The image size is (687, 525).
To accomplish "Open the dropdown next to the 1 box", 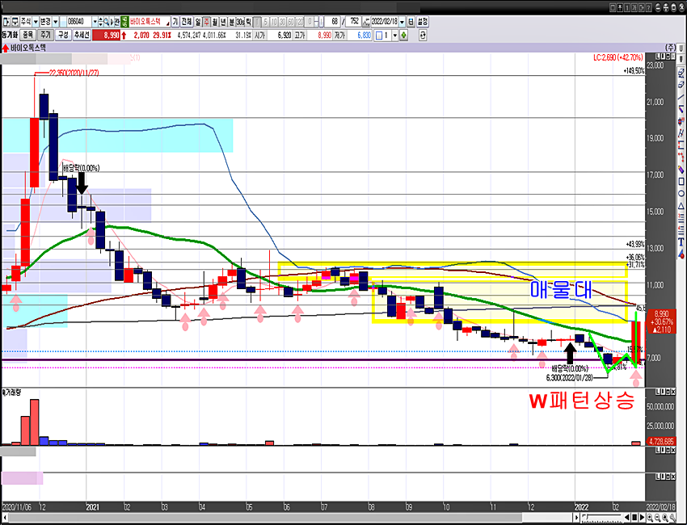I will pyautogui.click(x=394, y=36).
